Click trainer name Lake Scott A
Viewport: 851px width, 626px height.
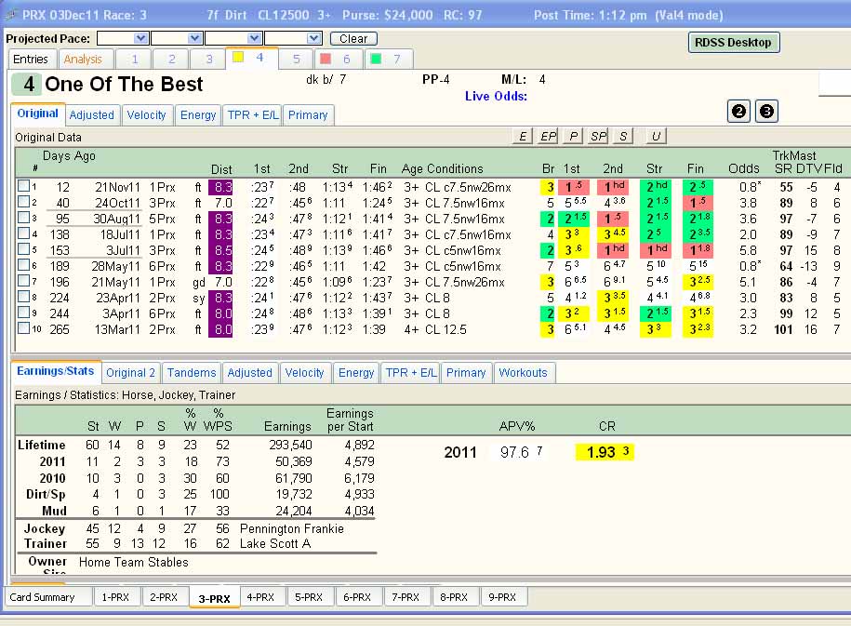pyautogui.click(x=275, y=543)
